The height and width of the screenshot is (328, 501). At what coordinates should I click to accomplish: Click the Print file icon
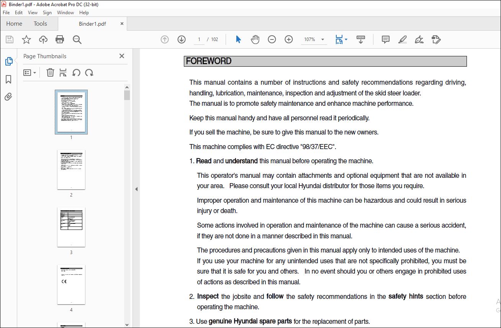click(x=60, y=39)
